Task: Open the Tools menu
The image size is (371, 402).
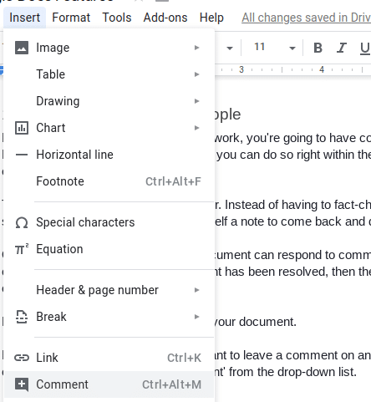Action: (x=117, y=18)
